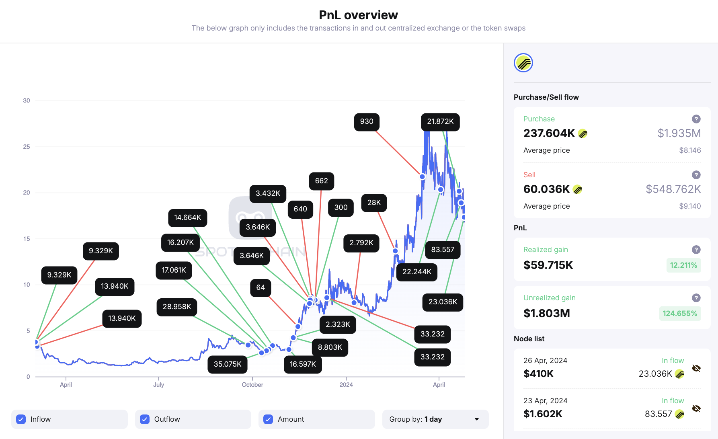
Task: Click the coin icon beside 83.557 inflow
Action: (x=679, y=414)
